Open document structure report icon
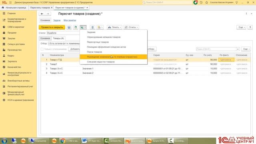 click(x=92, y=27)
